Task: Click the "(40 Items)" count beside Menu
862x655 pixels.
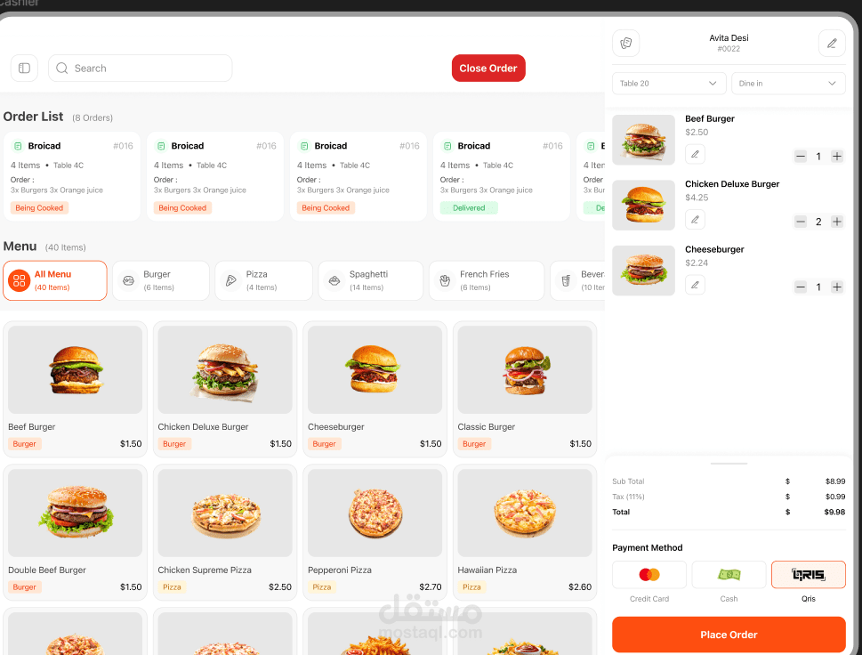Action: [66, 247]
